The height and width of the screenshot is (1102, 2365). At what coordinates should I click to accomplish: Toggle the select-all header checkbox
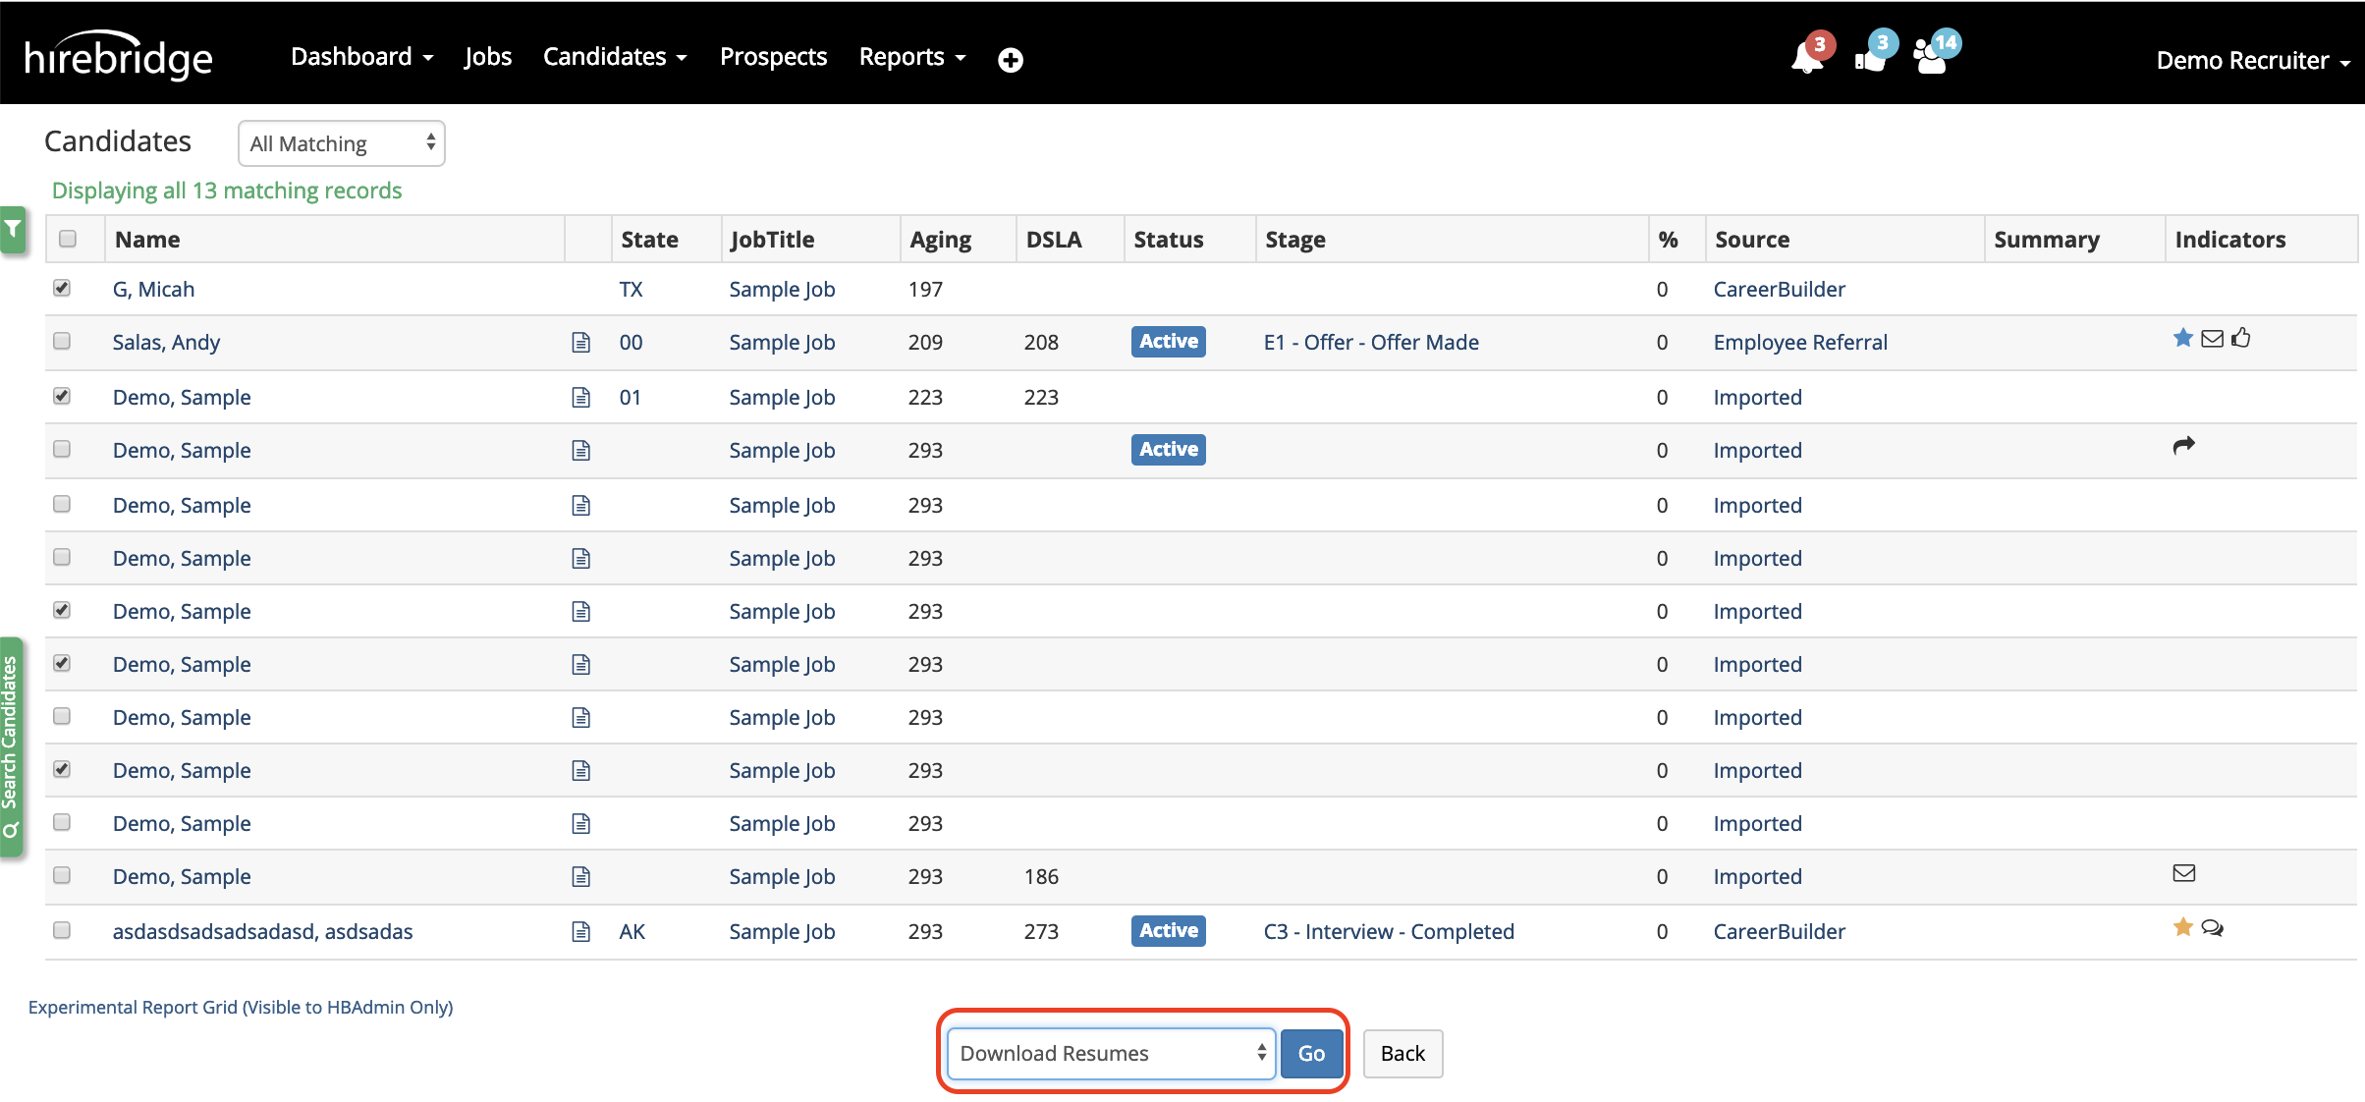point(68,239)
